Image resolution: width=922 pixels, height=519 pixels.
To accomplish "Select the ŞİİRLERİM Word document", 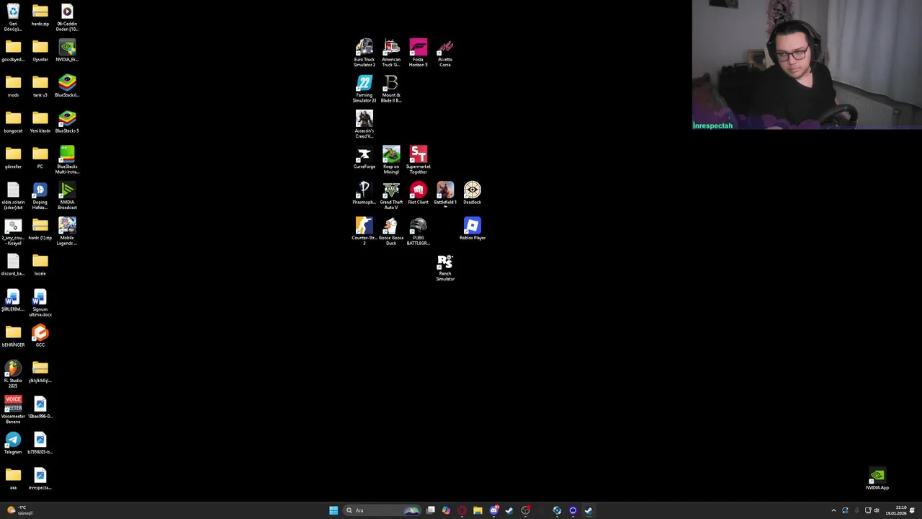I will point(13,301).
